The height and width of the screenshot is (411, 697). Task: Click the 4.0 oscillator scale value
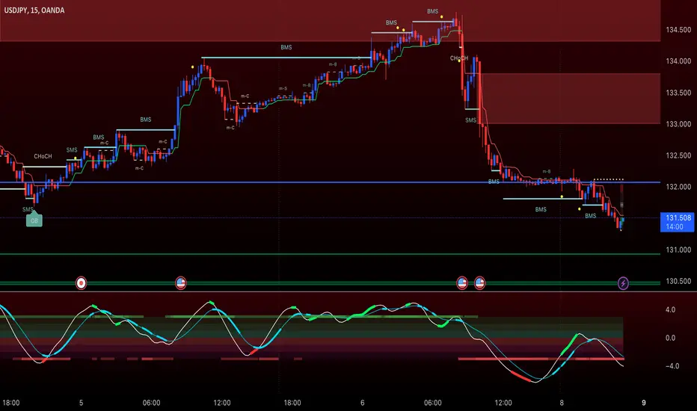(670, 309)
